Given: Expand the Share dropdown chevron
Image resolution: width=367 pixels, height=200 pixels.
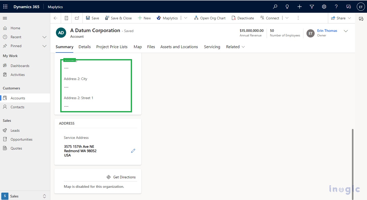Looking at the screenshot, I should (x=350, y=18).
